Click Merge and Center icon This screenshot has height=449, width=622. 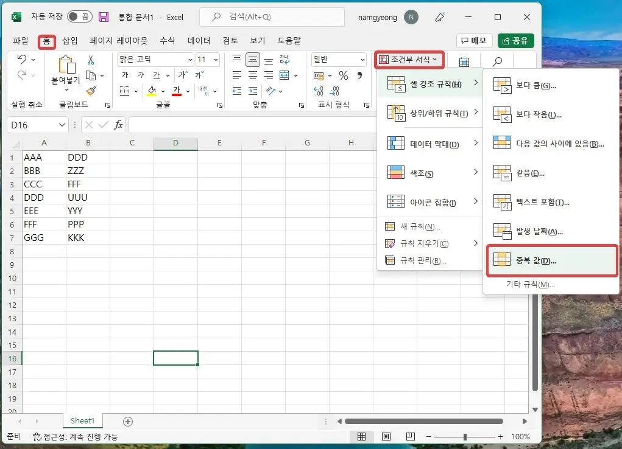point(285,75)
